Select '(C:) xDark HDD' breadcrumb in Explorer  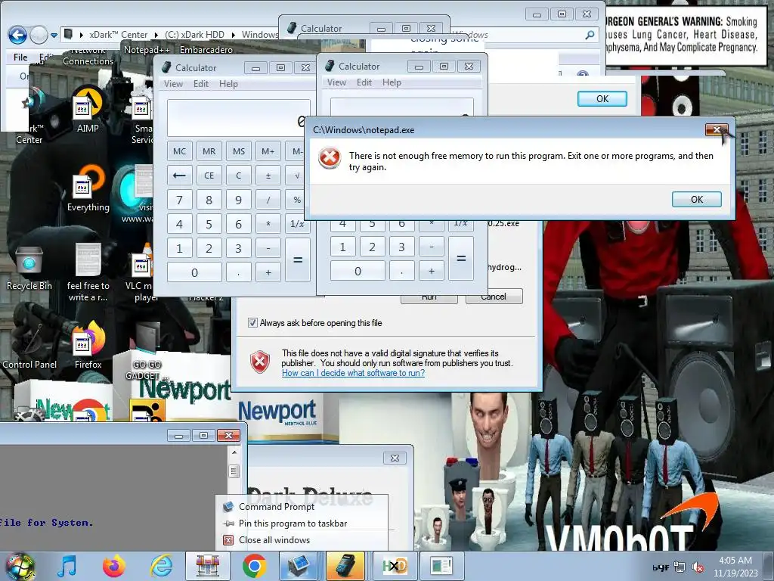click(x=194, y=35)
